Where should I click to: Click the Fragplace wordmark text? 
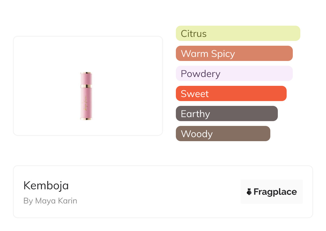(x=275, y=192)
